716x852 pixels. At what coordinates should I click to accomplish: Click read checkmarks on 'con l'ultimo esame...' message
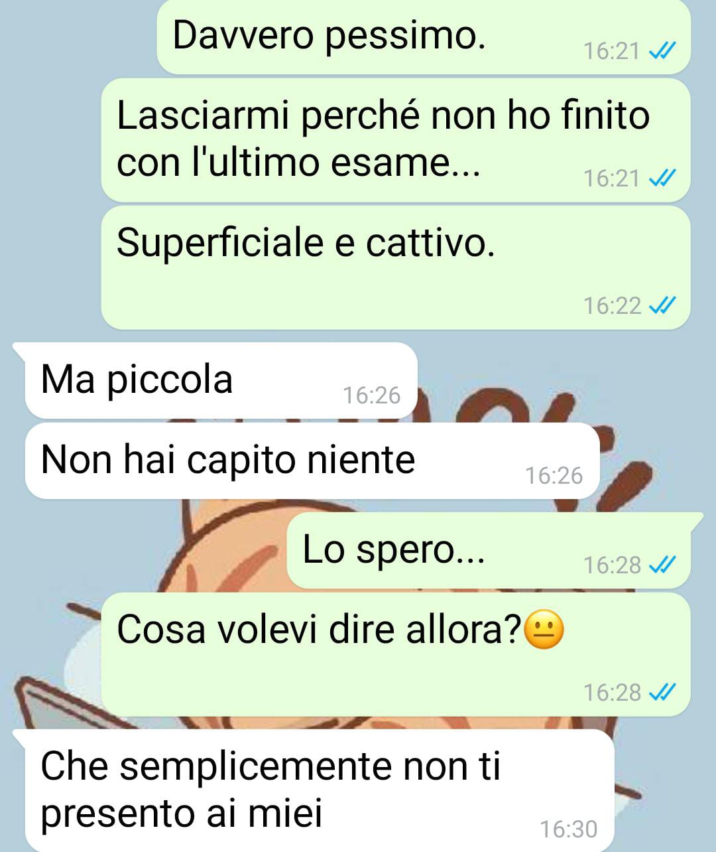click(x=662, y=178)
